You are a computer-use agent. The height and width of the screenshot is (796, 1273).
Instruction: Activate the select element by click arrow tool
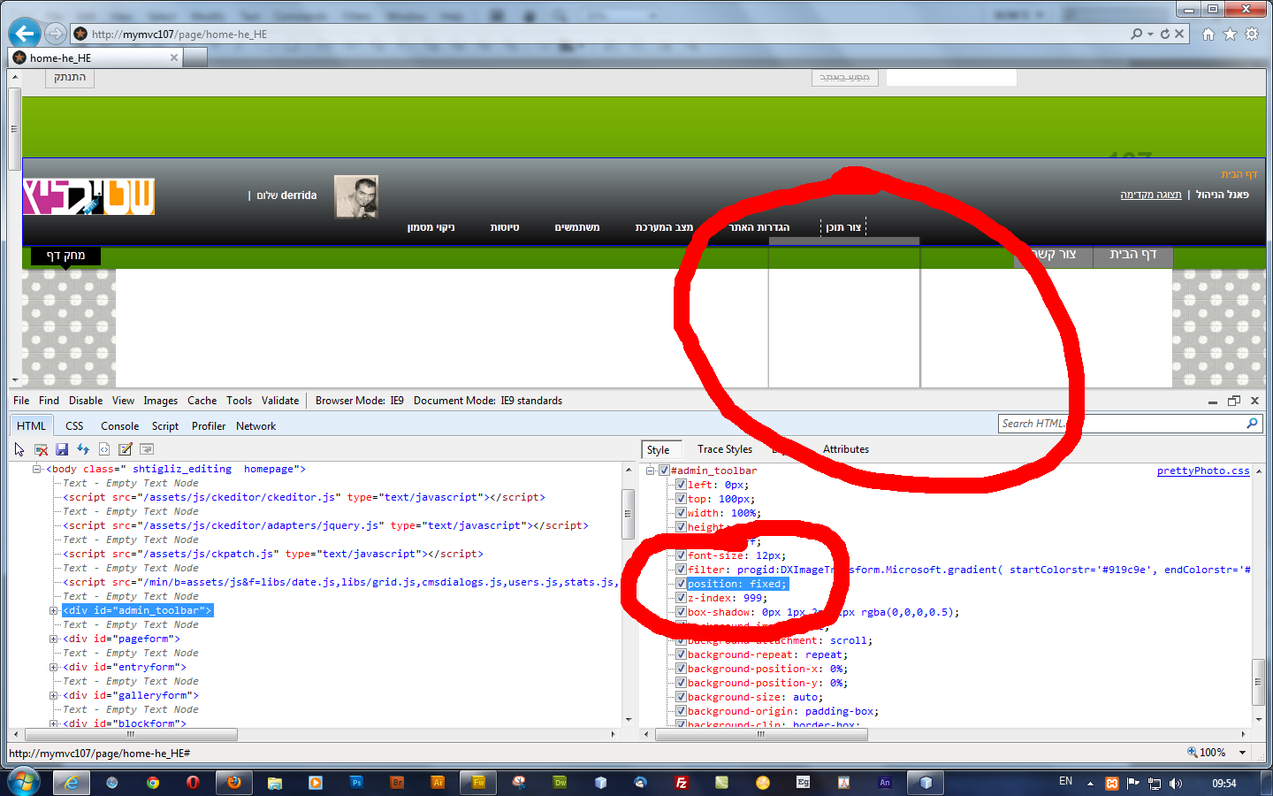click(19, 449)
